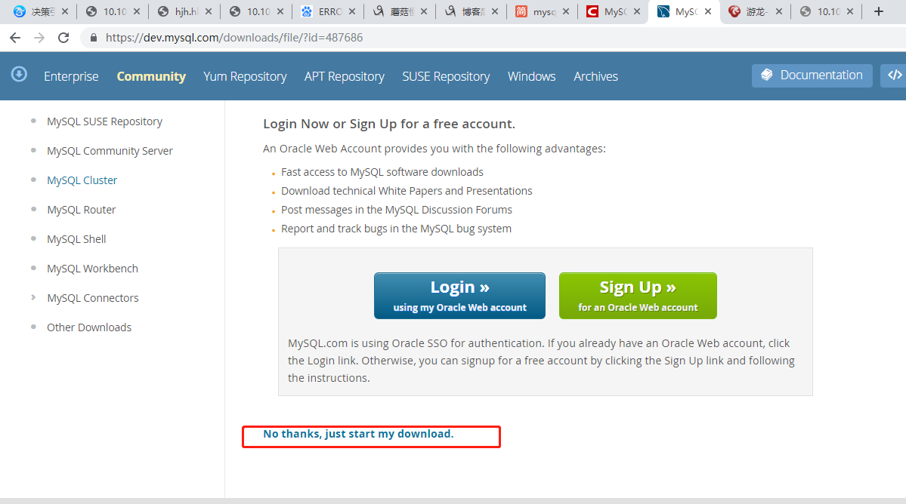Click the Login Now or Sign Up heading
Screen dimensions: 906x504
coord(389,124)
